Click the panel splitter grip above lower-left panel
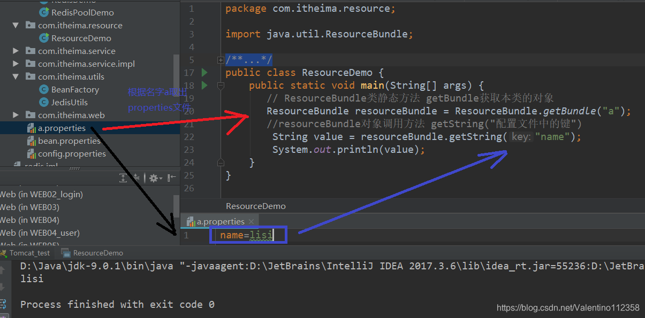Screen dimensions: 645x318 74,169
